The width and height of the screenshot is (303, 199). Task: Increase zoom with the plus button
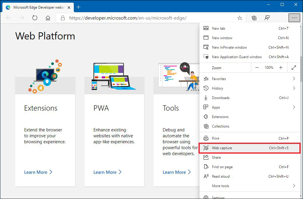click(x=281, y=68)
